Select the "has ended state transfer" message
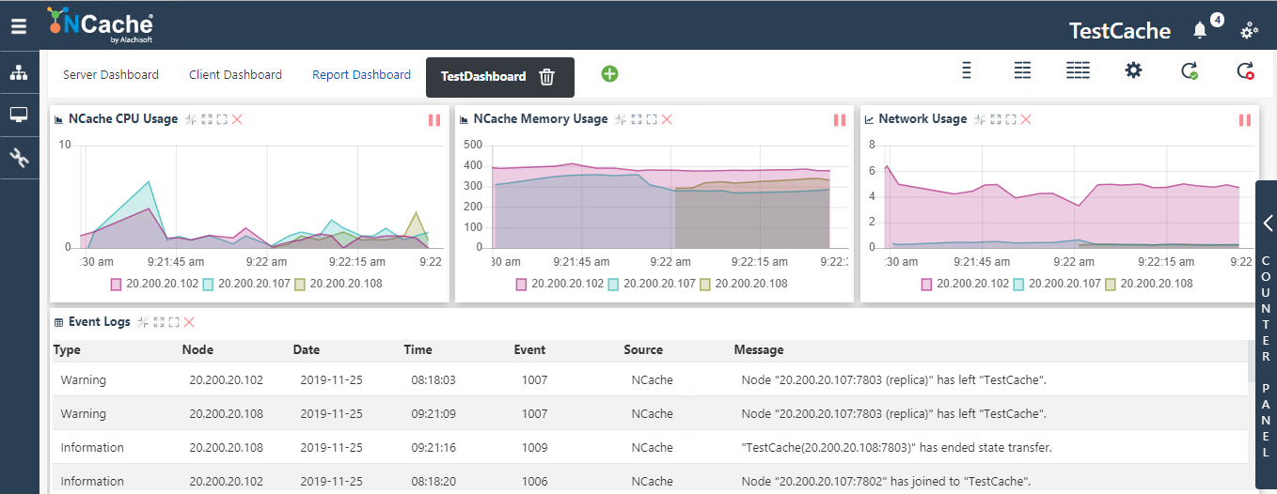The width and height of the screenshot is (1277, 494). click(x=897, y=448)
